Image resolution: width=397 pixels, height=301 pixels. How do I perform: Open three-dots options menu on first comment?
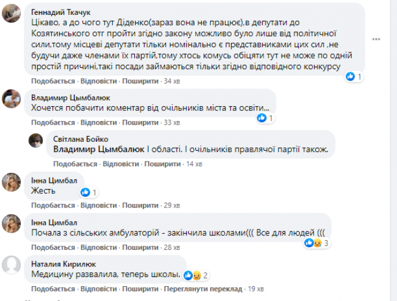(x=377, y=40)
